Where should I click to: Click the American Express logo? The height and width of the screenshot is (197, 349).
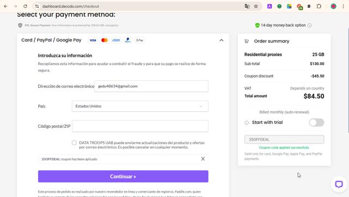pos(116,40)
